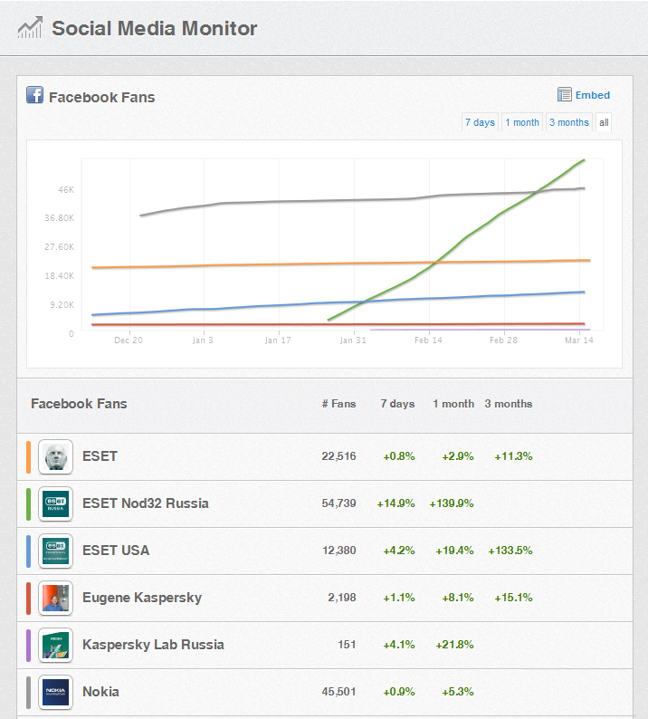Viewport: 648px width, 719px height.
Task: Open the Kaspersky Lab Russia logo
Action: (x=55, y=645)
